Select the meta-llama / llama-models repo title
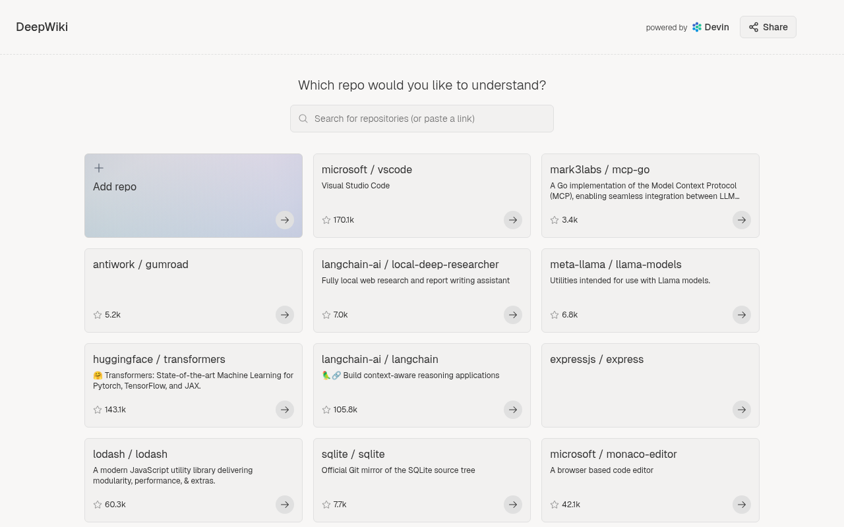844x527 pixels. [615, 264]
